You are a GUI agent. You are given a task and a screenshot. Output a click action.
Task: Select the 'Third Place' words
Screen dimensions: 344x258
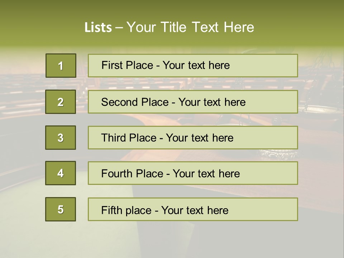click(129, 138)
